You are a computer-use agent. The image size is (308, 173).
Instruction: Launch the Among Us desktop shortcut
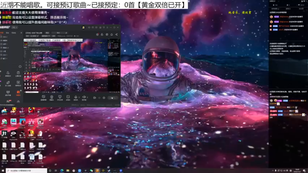pyautogui.click(x=32, y=111)
